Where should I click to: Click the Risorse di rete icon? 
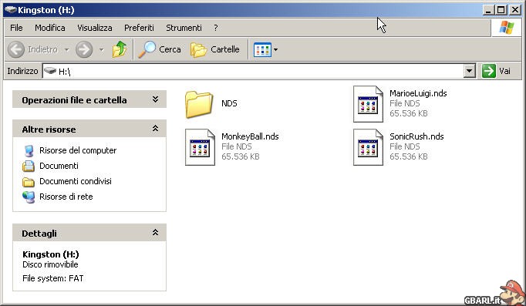[29, 197]
